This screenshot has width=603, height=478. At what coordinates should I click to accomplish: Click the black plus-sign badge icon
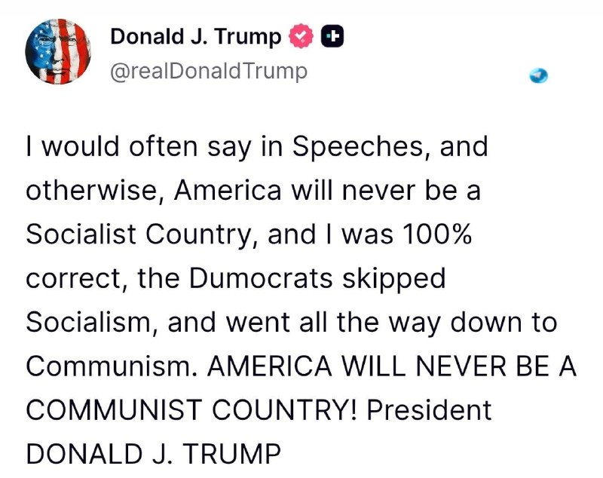point(332,36)
